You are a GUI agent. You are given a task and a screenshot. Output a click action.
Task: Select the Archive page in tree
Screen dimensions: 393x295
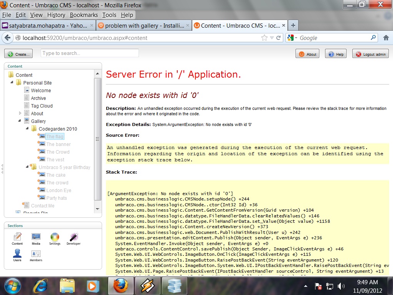[x=38, y=98]
